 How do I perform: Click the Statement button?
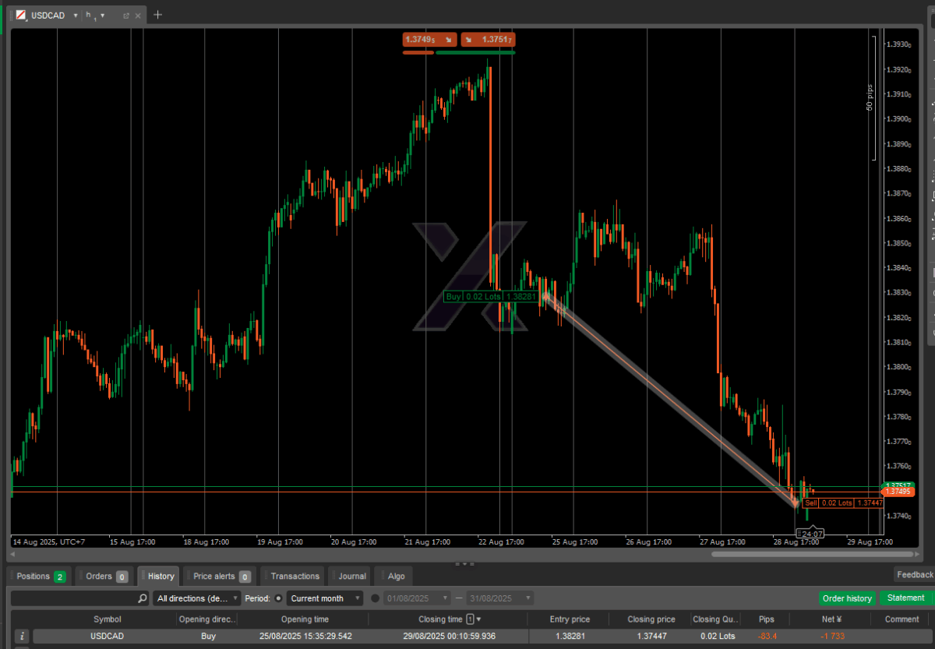tap(905, 598)
